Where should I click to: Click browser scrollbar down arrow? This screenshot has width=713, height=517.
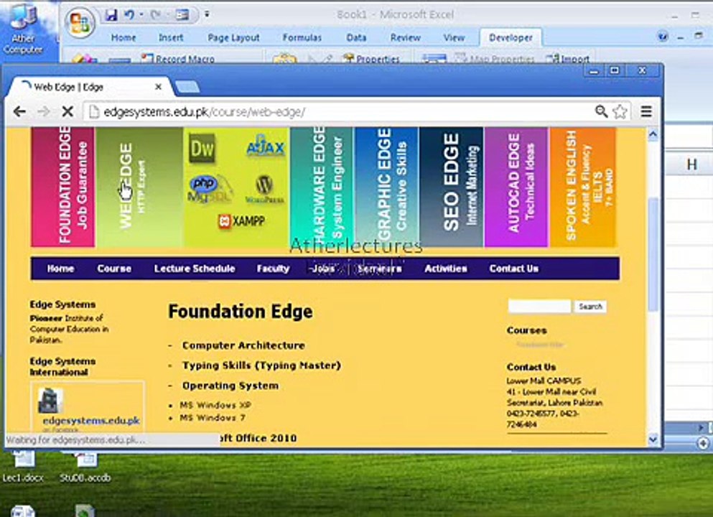[x=653, y=439]
